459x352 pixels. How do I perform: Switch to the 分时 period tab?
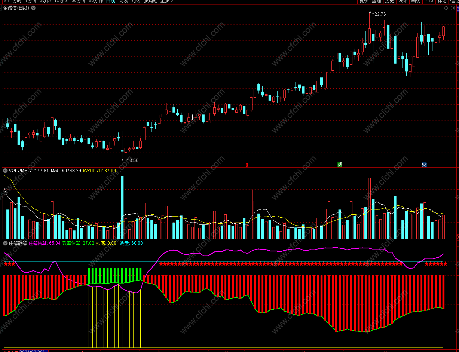click(x=17, y=1)
